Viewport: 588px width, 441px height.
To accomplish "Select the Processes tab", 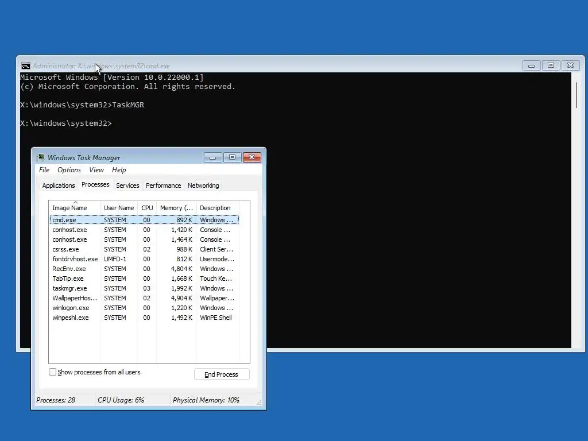I will click(x=95, y=184).
